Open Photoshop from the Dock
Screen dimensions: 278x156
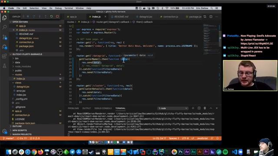pos(181,152)
